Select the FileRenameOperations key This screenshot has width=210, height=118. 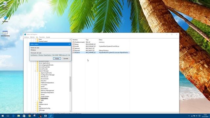[x=47, y=83]
